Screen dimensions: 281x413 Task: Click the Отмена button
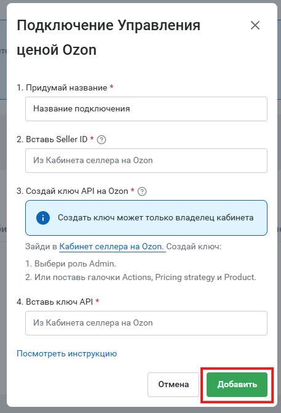coord(173,385)
